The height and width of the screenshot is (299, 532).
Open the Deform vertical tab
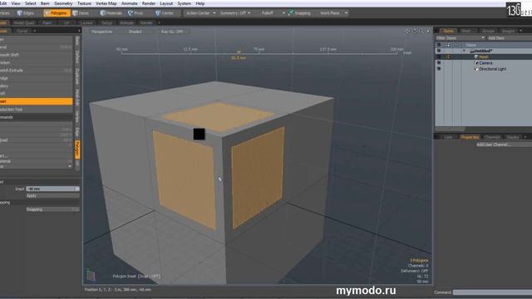tap(77, 56)
